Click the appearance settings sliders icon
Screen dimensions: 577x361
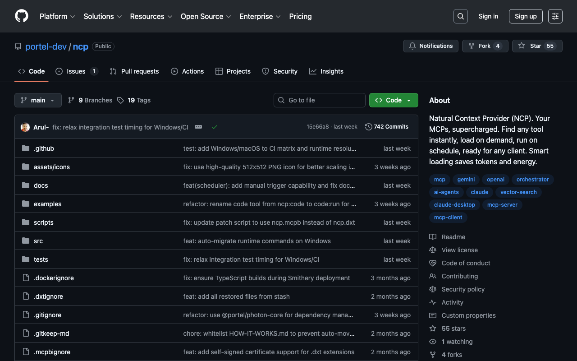pos(555,16)
